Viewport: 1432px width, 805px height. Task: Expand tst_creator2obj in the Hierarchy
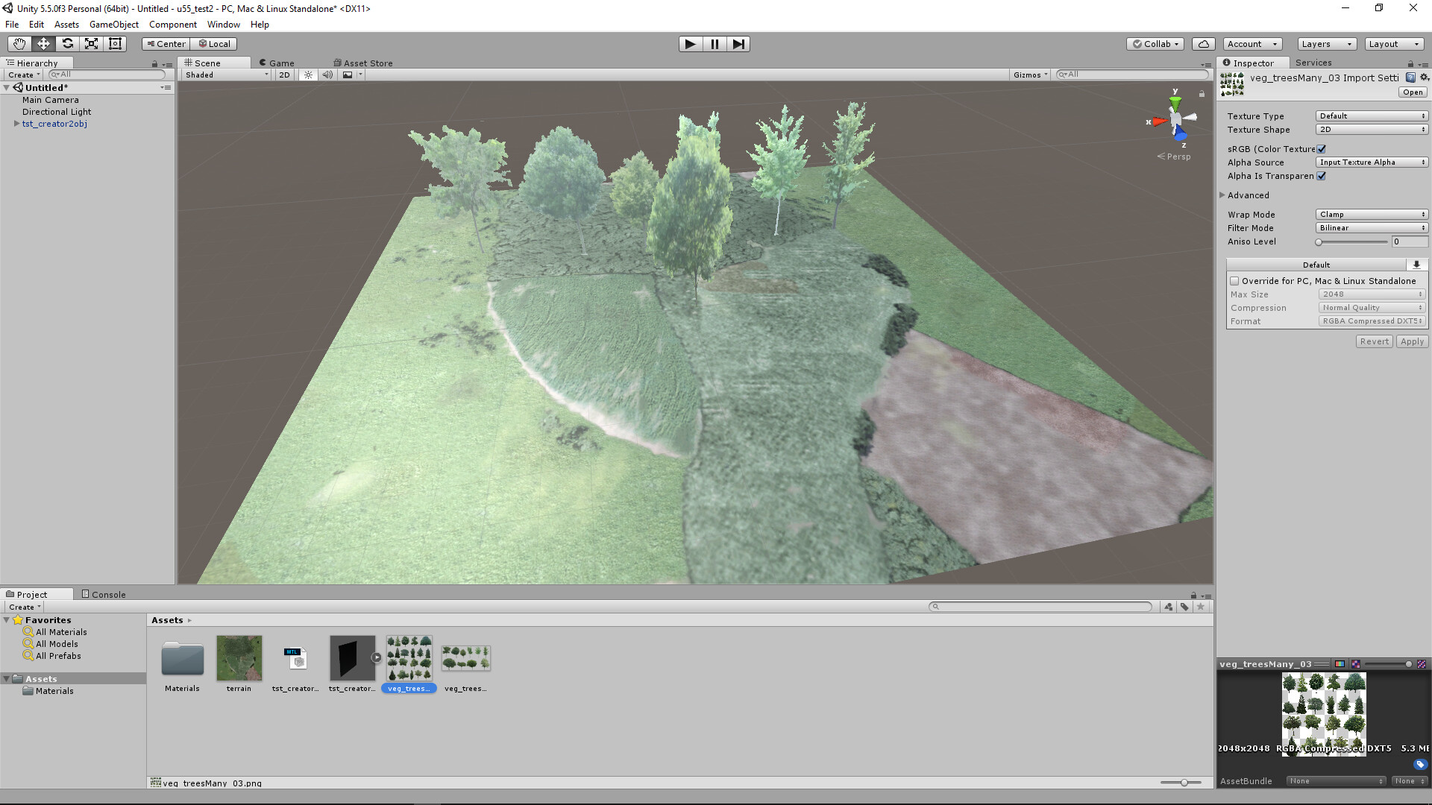click(16, 124)
